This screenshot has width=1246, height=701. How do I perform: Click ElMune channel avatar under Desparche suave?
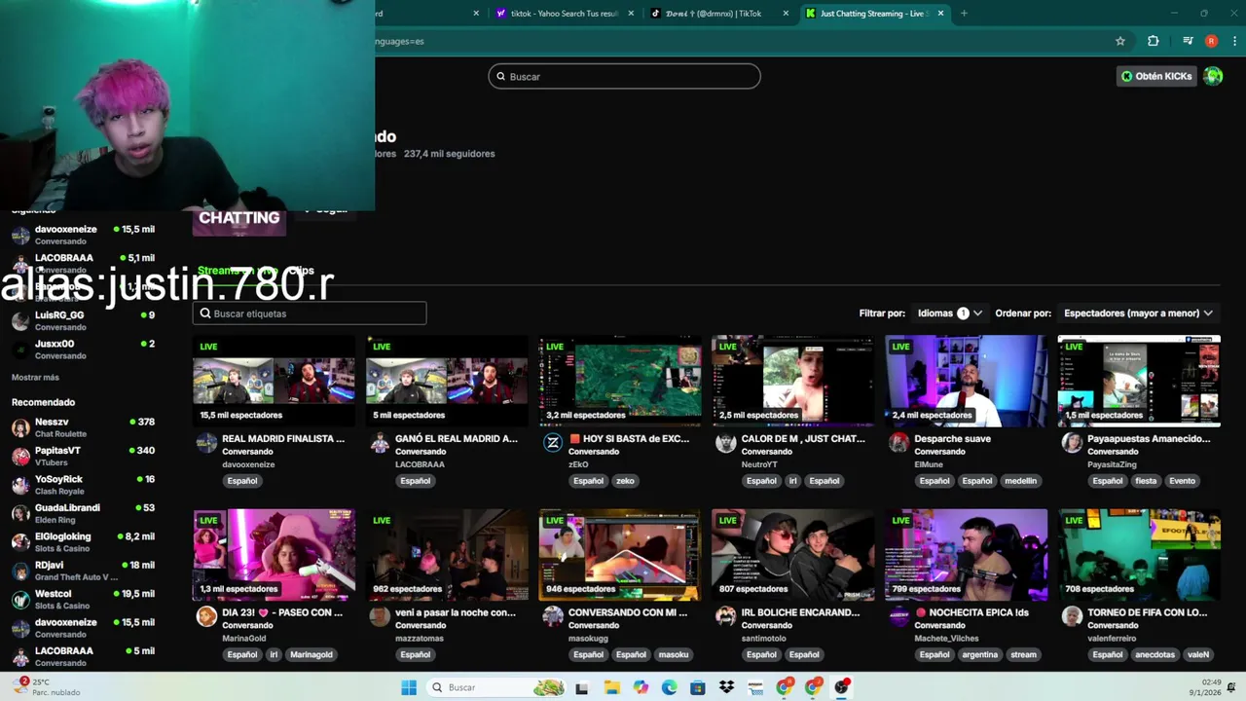coord(898,443)
